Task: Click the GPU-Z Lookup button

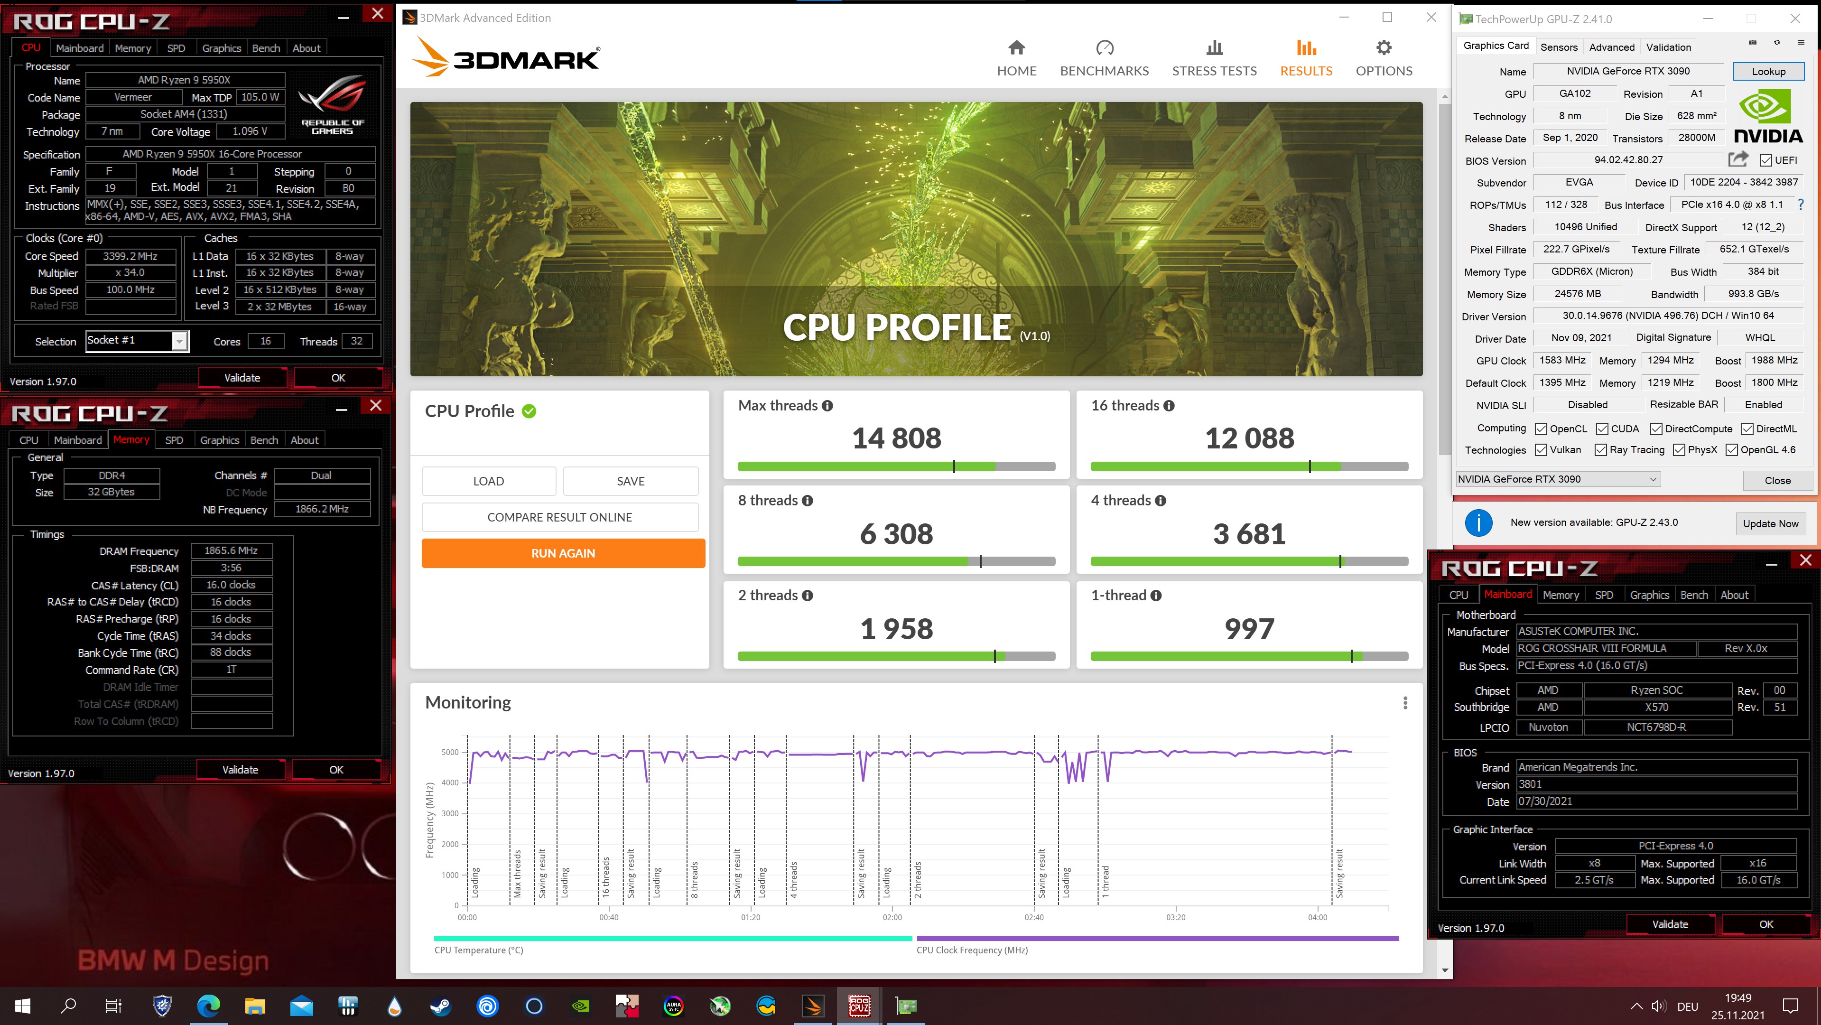Action: coord(1768,71)
